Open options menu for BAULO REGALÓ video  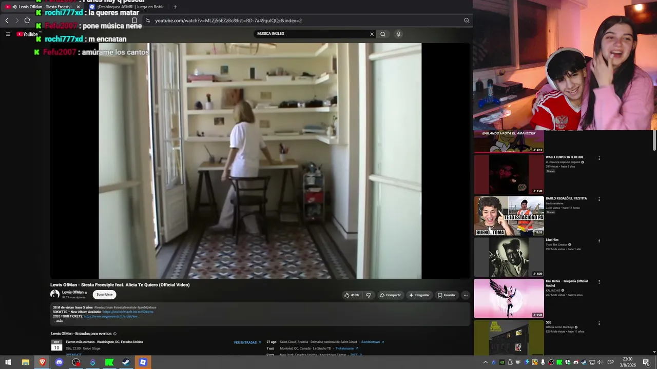click(x=599, y=199)
